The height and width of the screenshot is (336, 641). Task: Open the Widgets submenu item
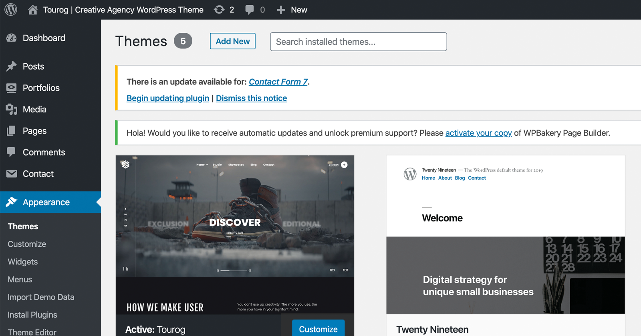click(x=23, y=262)
